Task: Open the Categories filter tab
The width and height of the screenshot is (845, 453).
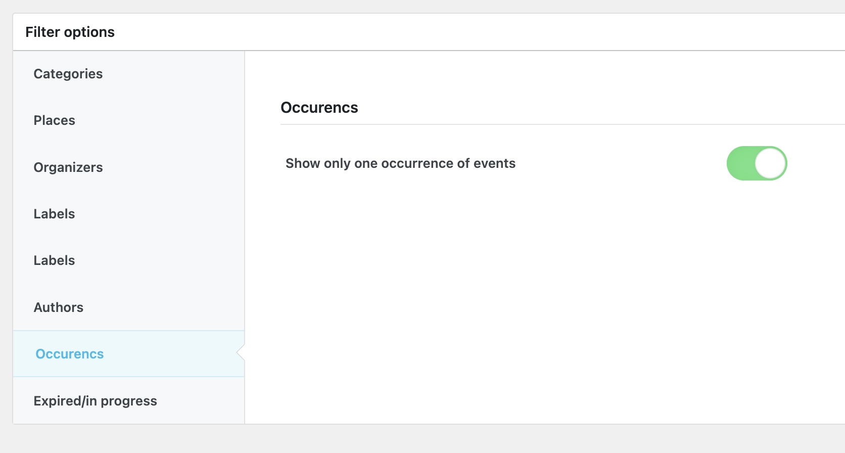Action: [x=129, y=74]
